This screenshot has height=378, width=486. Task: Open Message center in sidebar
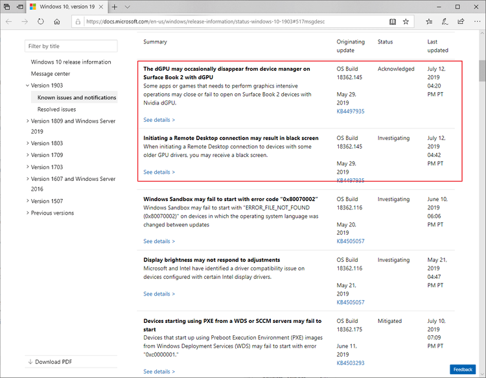click(x=51, y=74)
